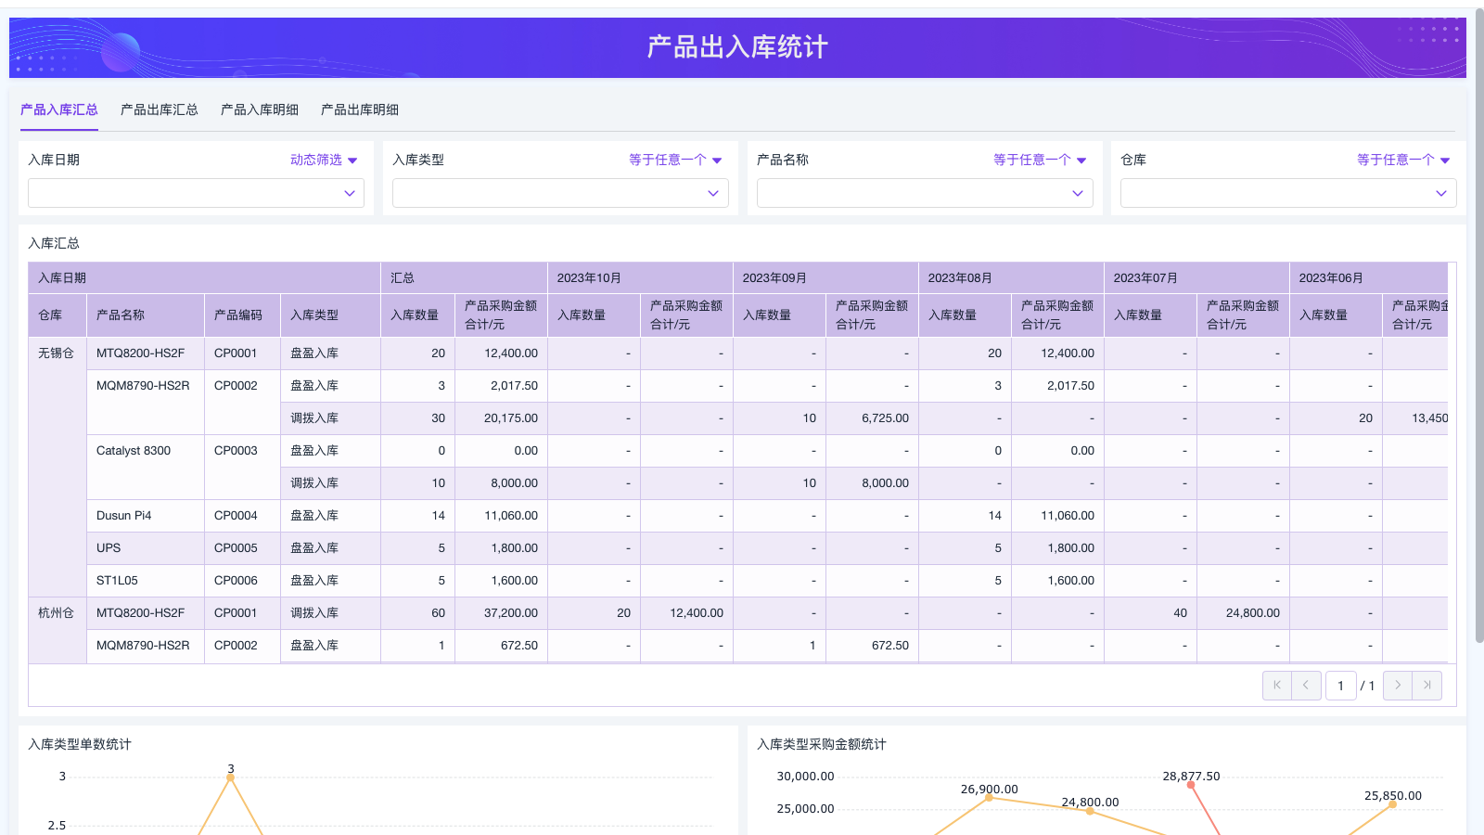
Task: Expand the 入库类型 value dropdown
Action: 560,193
